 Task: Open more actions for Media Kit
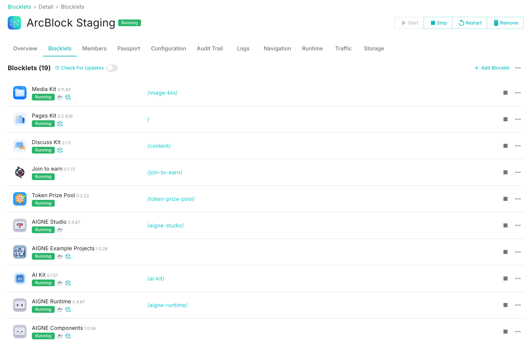click(x=518, y=93)
